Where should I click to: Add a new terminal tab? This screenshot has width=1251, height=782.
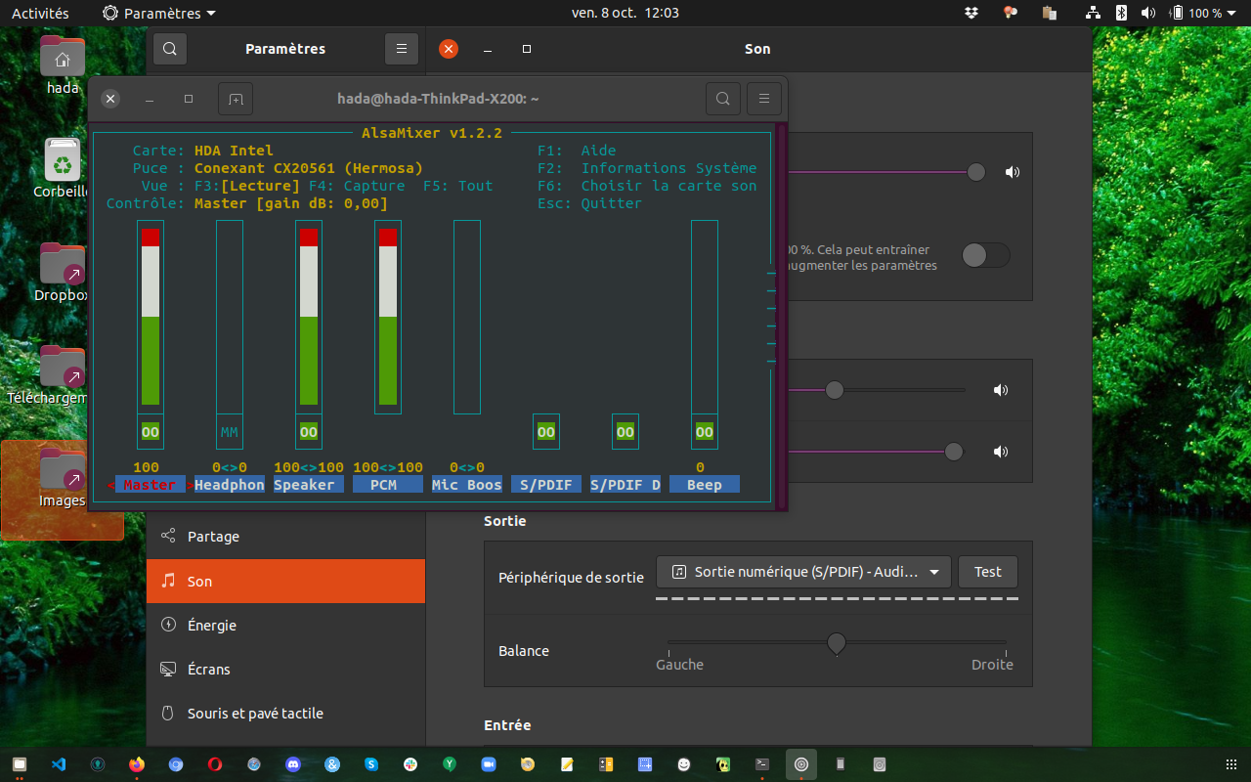coord(236,99)
